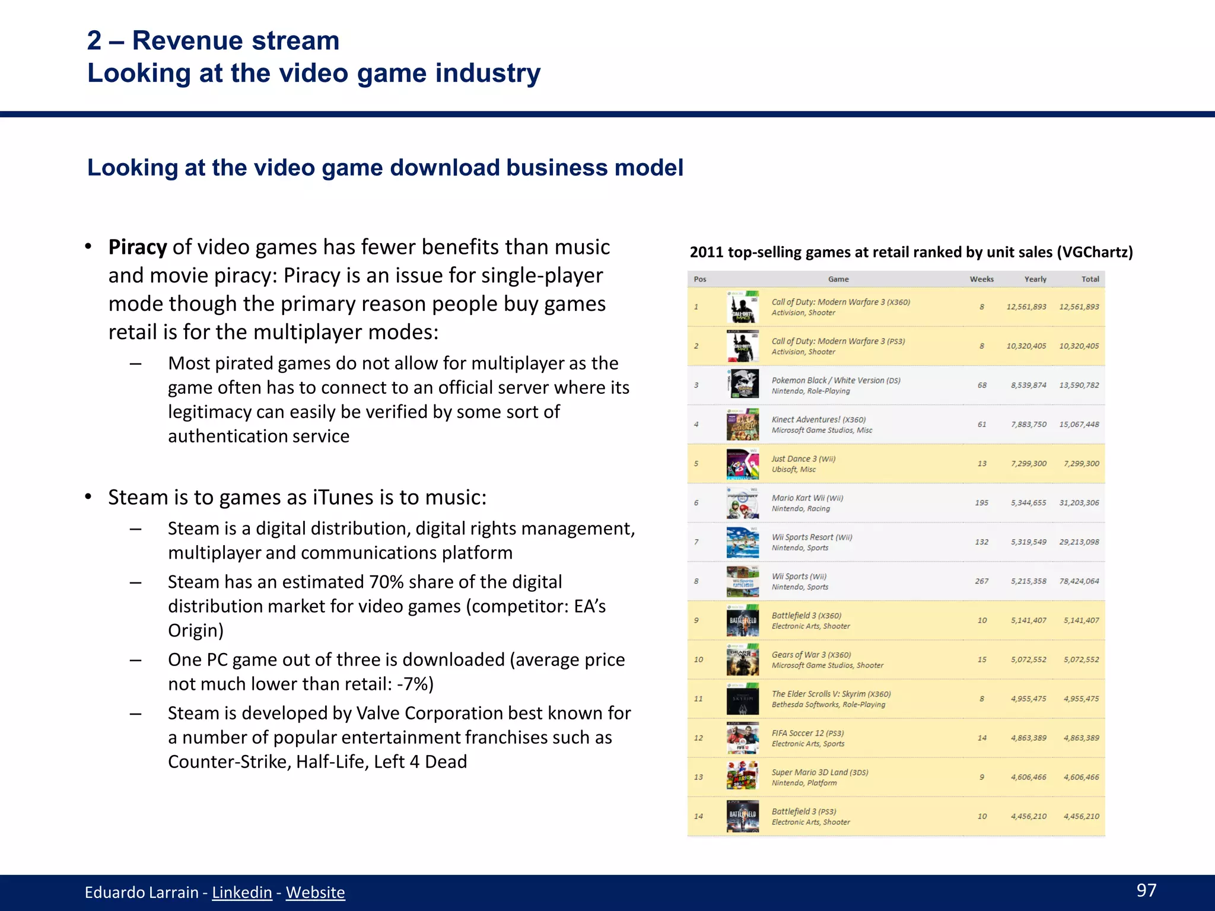Image resolution: width=1215 pixels, height=911 pixels.
Task: Click Pokemon Black / White cover thumbnail
Action: click(743, 385)
